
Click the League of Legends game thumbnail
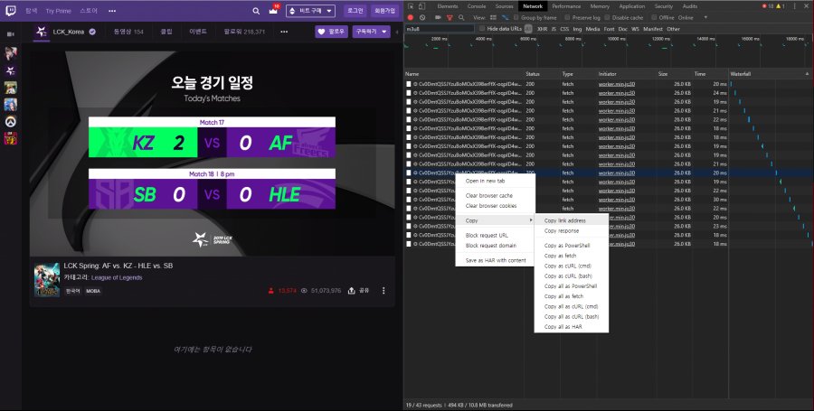point(47,280)
